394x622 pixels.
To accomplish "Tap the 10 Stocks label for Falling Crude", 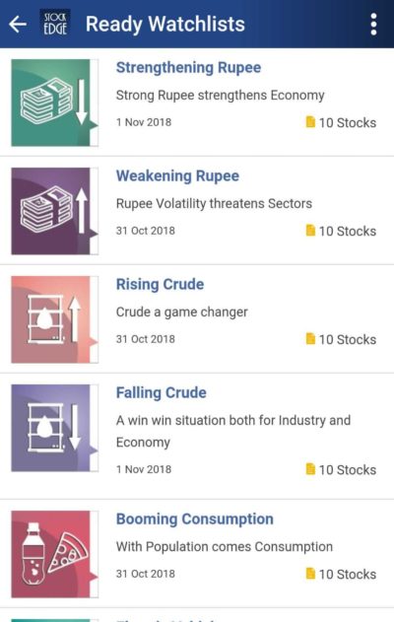I will pyautogui.click(x=348, y=469).
